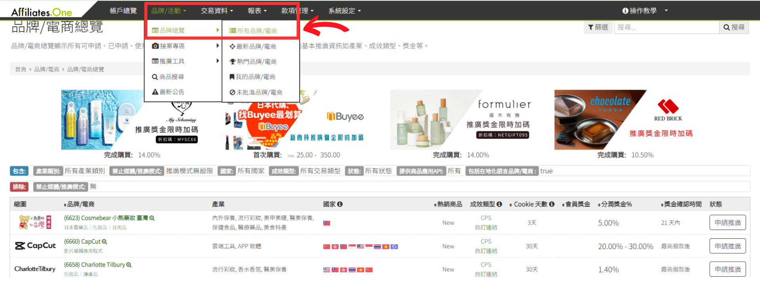Click the magnifier icon beside CapCut
Image resolution: width=760 pixels, height=281 pixels.
point(104,242)
